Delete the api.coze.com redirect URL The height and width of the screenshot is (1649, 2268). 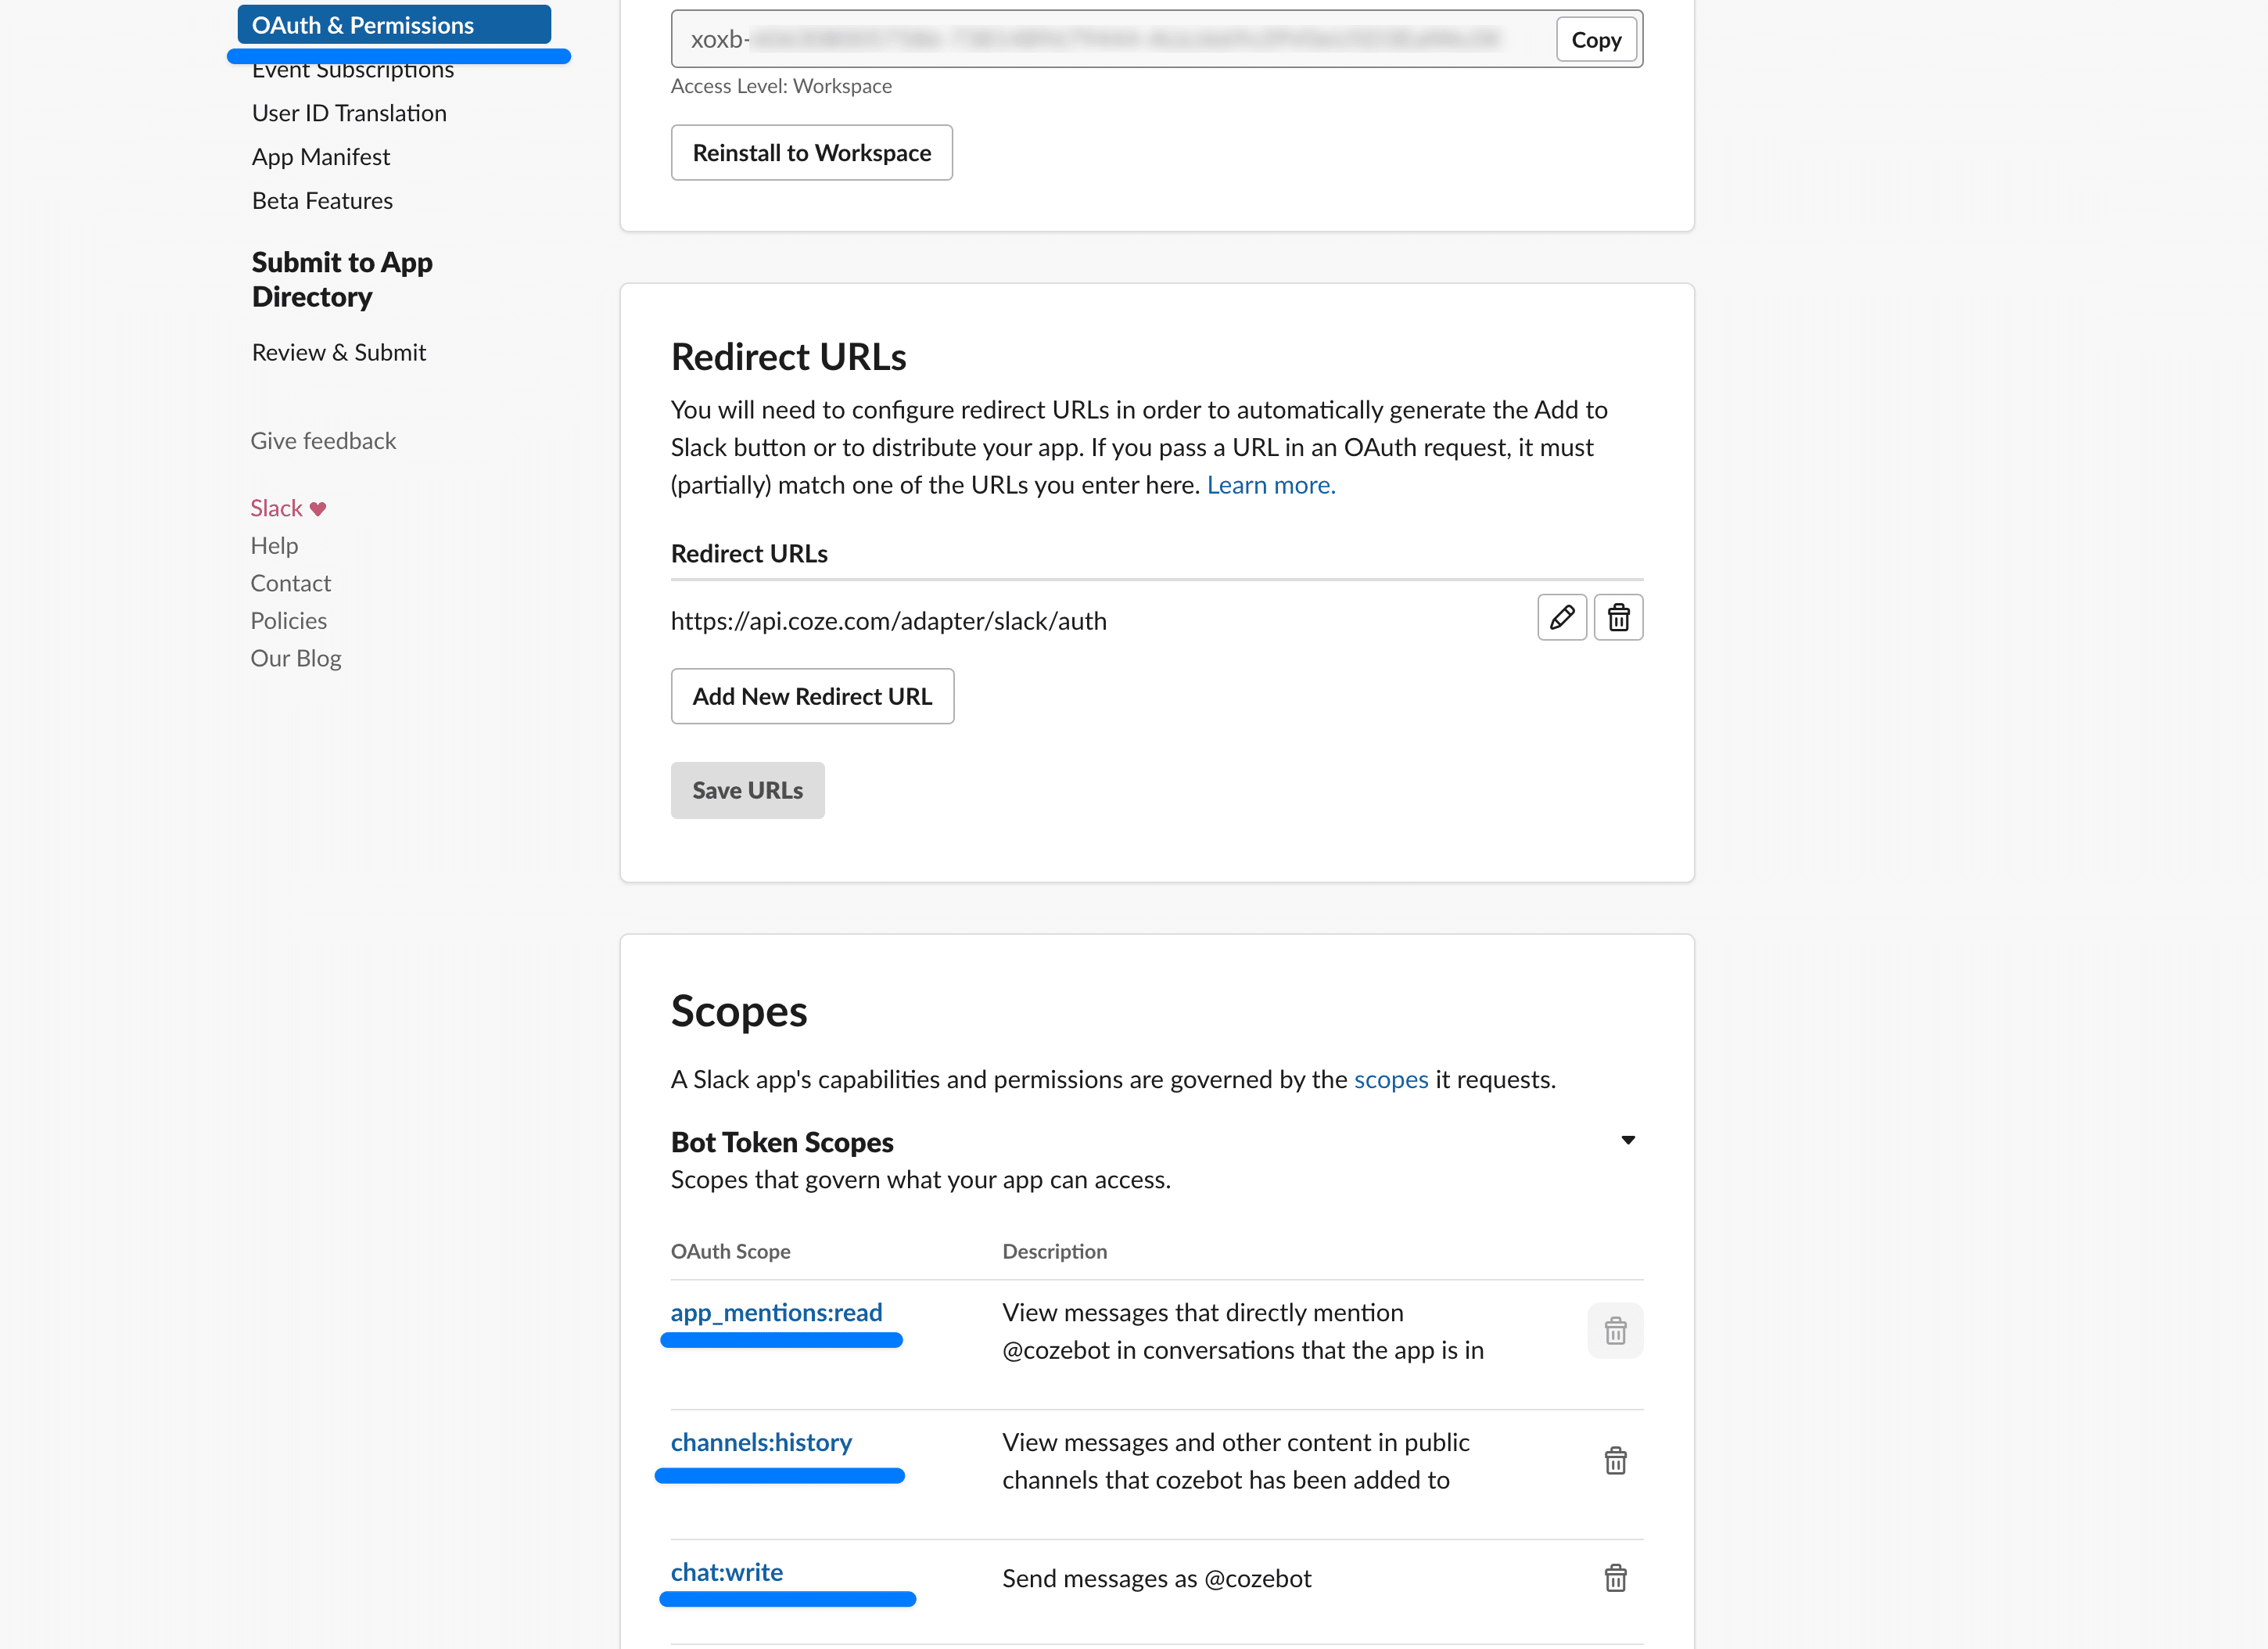click(x=1618, y=618)
